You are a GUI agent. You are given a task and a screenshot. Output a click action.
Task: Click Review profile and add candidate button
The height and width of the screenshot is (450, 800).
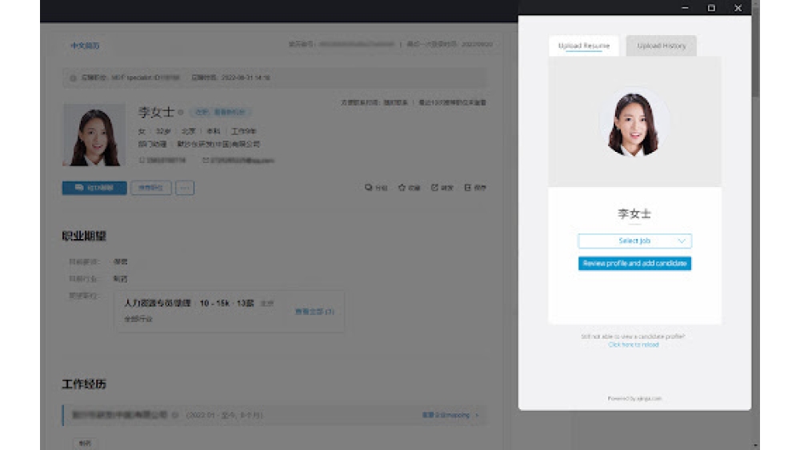pos(634,264)
